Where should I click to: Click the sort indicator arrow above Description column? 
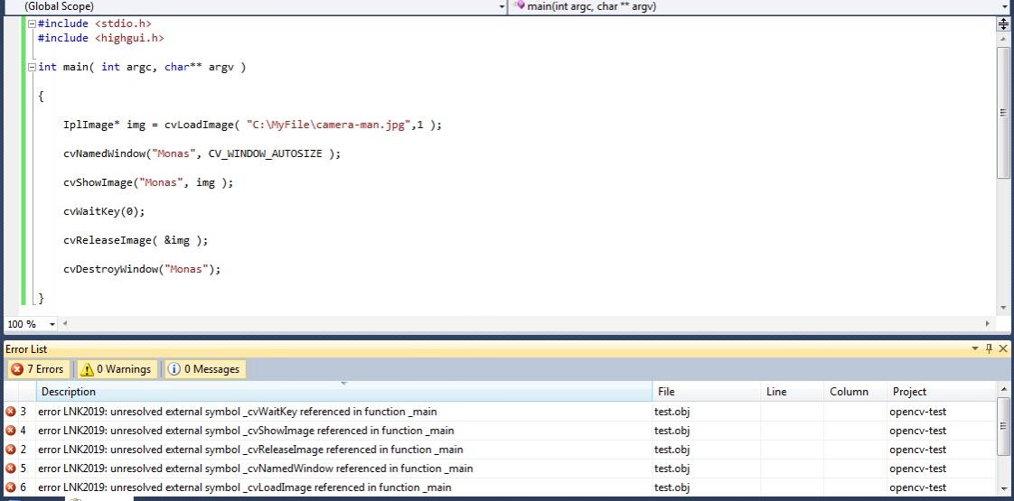(344, 384)
